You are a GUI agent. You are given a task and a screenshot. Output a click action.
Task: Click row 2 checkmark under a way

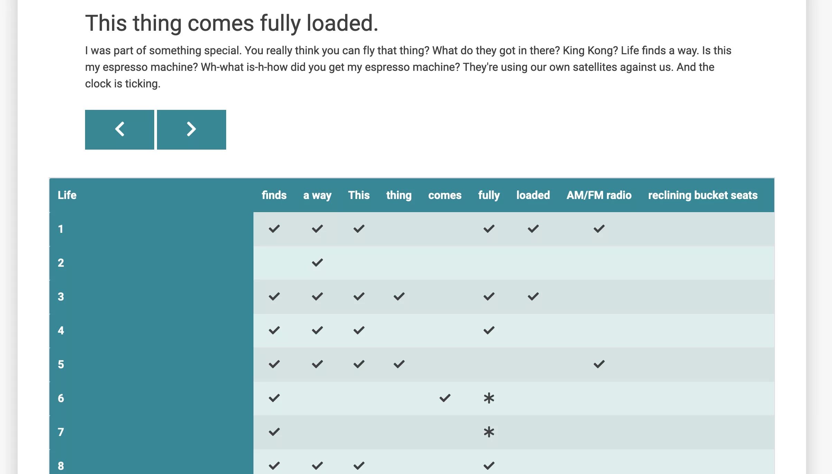coord(317,263)
